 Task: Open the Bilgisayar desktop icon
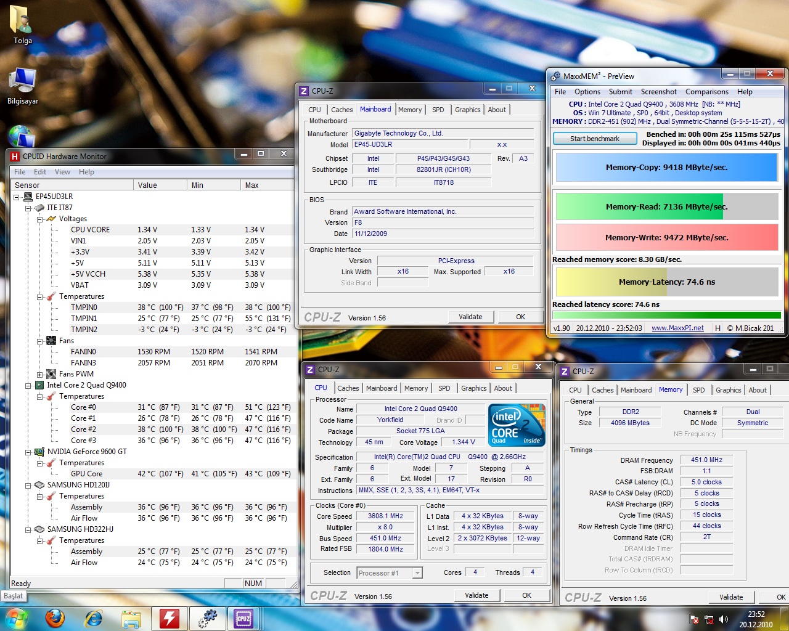(x=22, y=84)
